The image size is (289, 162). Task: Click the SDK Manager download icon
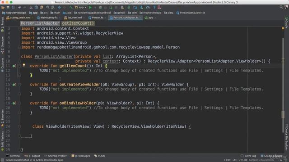click(141, 8)
